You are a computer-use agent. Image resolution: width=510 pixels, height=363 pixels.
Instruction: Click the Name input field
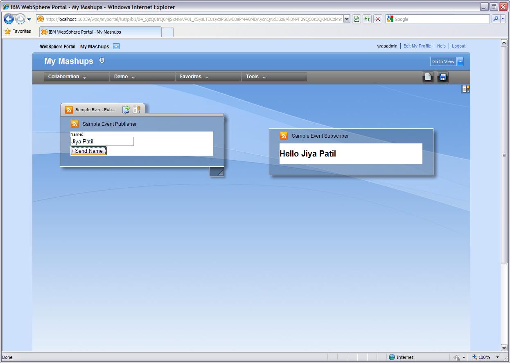click(102, 141)
